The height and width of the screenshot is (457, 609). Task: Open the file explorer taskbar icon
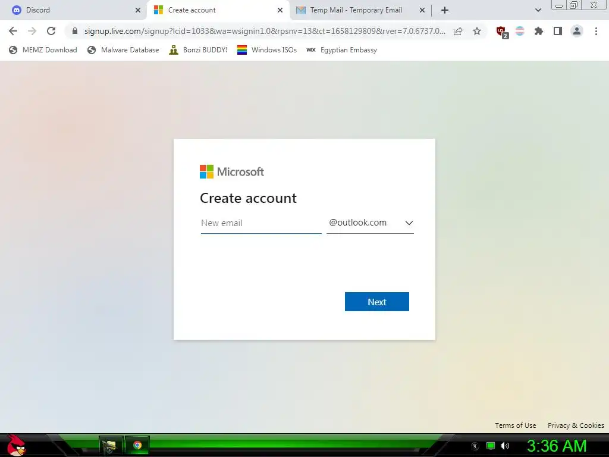tap(111, 445)
